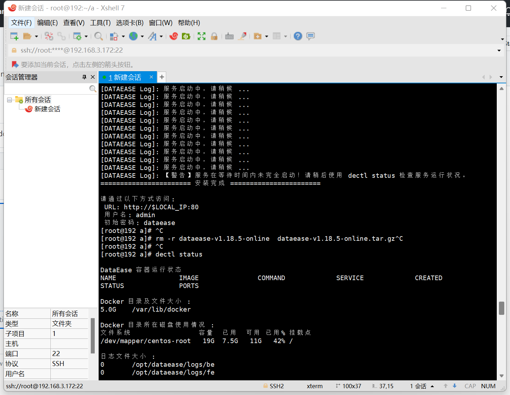Pin the session manager panel
The image size is (510, 395).
84,77
